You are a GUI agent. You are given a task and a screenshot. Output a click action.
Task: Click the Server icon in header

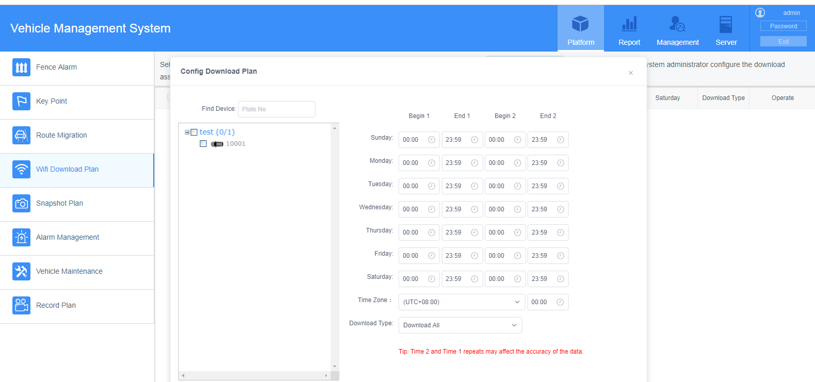click(x=726, y=24)
